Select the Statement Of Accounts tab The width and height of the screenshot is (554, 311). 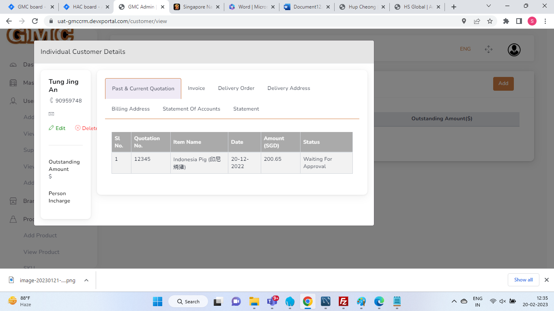click(x=191, y=109)
